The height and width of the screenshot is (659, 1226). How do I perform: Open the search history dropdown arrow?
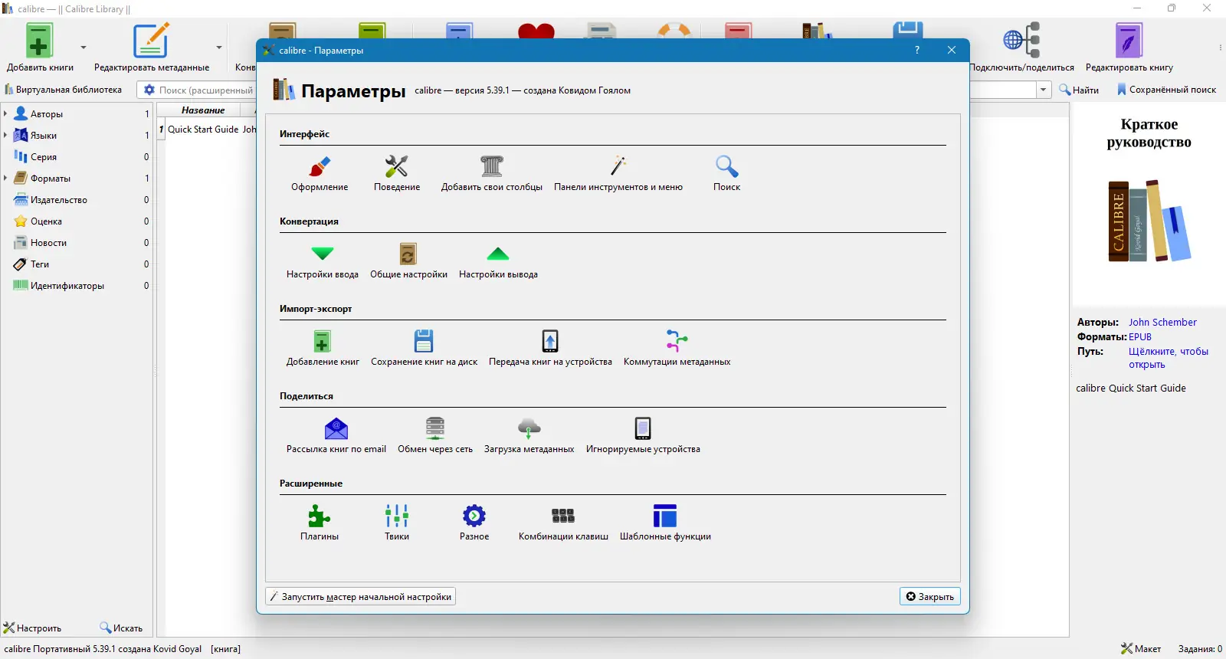pos(1044,90)
